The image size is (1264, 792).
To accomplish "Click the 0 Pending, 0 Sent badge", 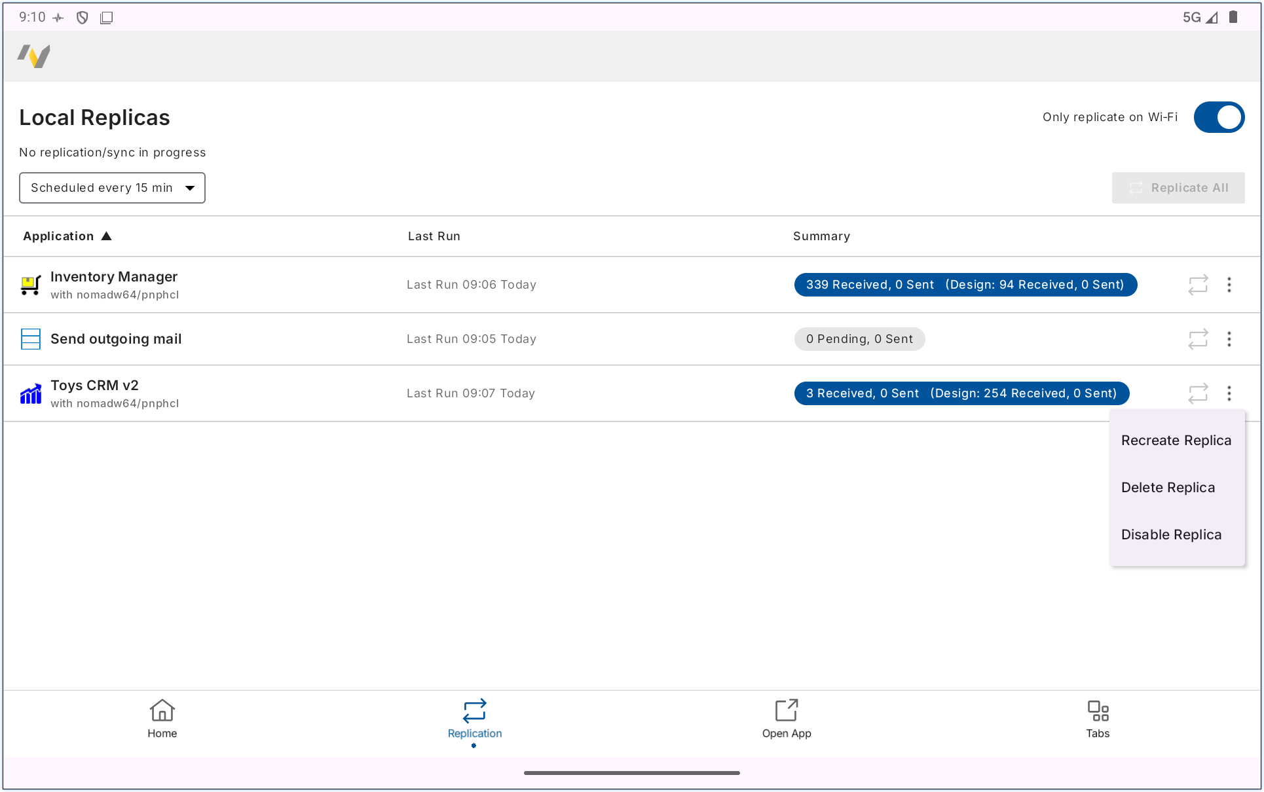I will click(x=859, y=339).
